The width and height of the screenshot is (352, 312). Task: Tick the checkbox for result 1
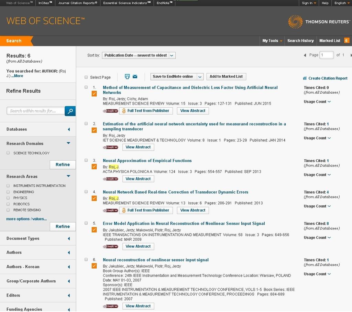(x=86, y=87)
